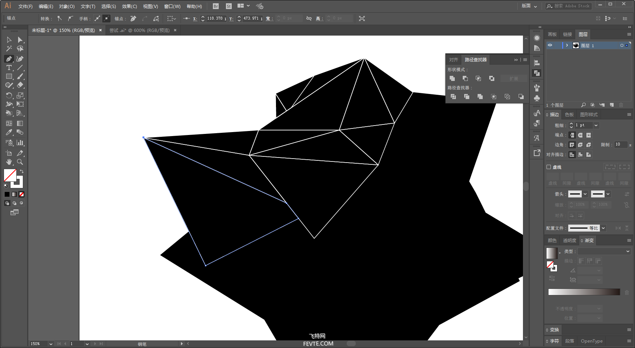Select the Line Segment tool
Screen dimensions: 635x348
pos(20,68)
